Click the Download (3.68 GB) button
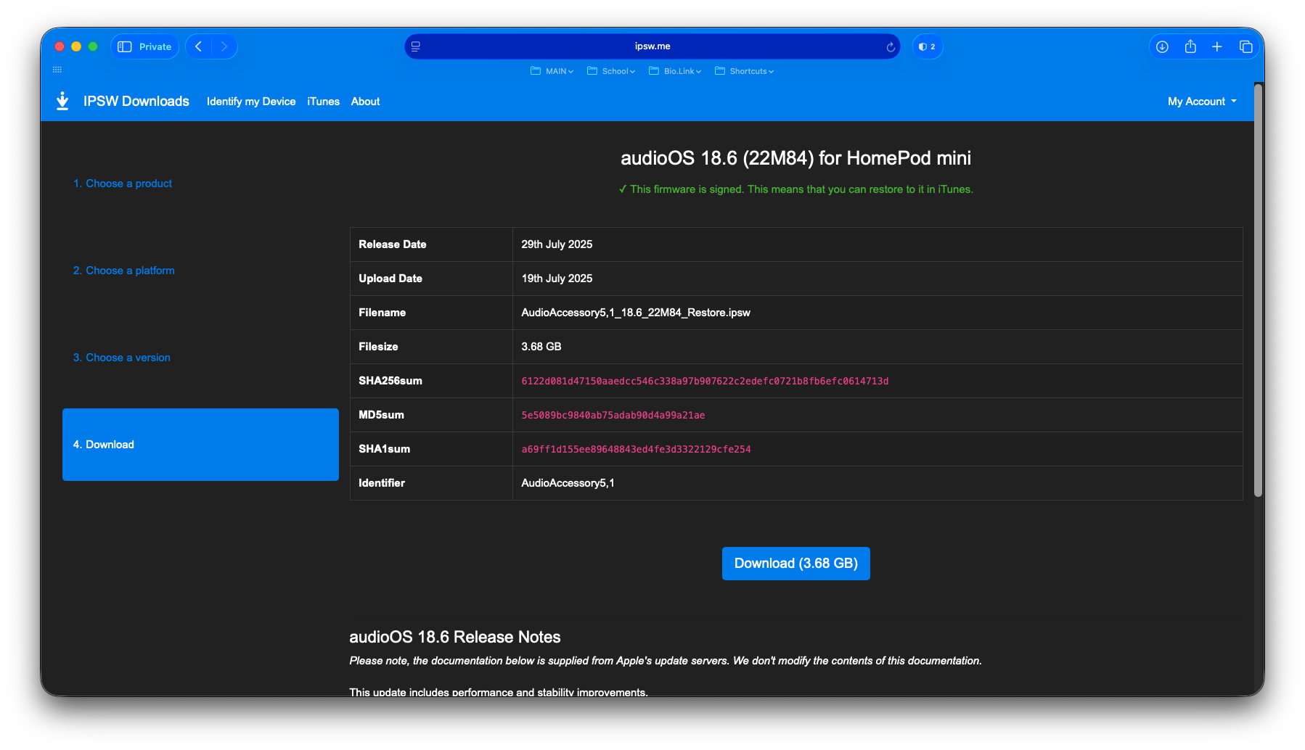This screenshot has width=1305, height=750. pyautogui.click(x=795, y=564)
